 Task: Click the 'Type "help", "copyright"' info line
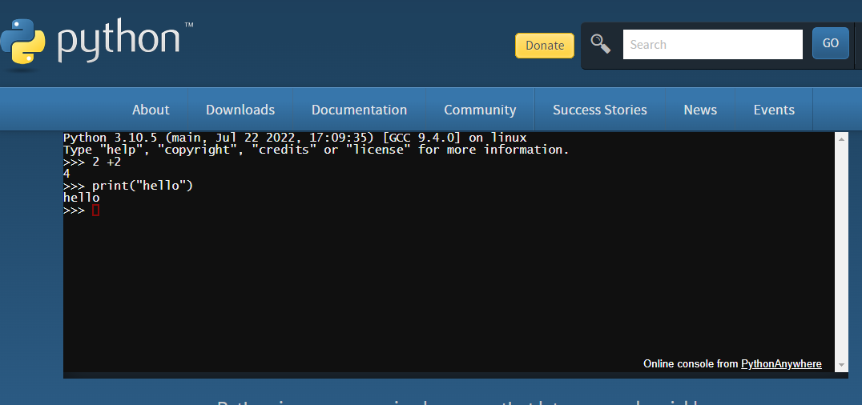tap(316, 150)
